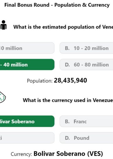
Task: Click the estimated population question text
Action: [63, 27]
